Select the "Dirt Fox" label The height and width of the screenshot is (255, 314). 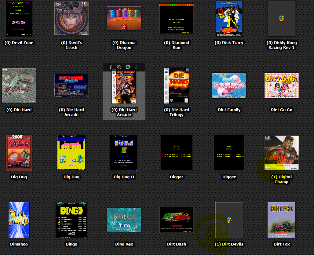tap(282, 244)
